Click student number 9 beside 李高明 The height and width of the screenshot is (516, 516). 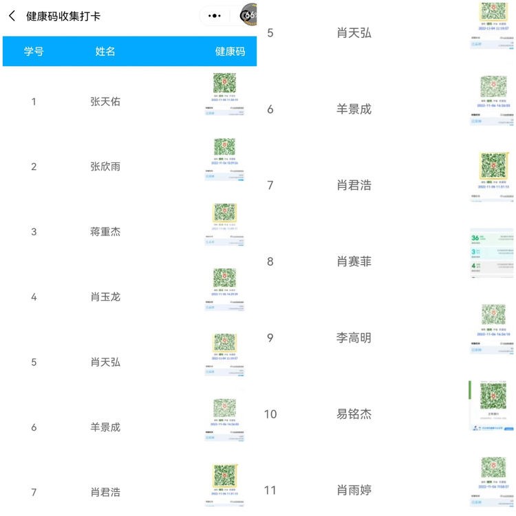[270, 338]
